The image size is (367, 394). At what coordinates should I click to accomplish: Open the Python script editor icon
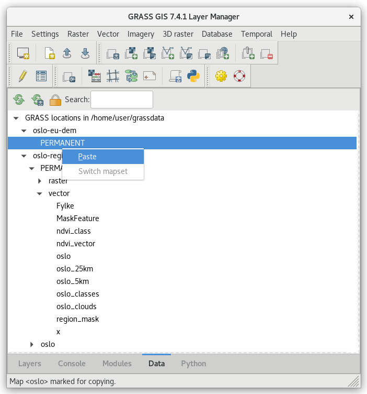point(193,76)
